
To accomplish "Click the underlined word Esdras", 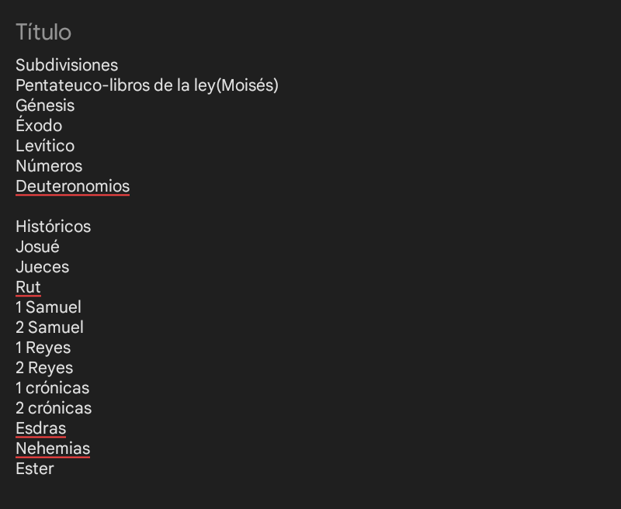I will 41,428.
